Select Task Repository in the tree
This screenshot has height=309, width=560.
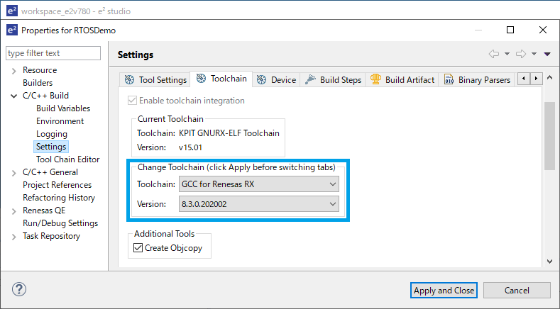[51, 236]
